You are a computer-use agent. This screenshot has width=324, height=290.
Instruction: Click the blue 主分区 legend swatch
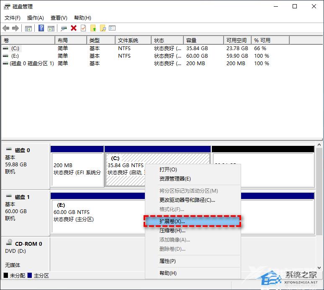pos(30,275)
